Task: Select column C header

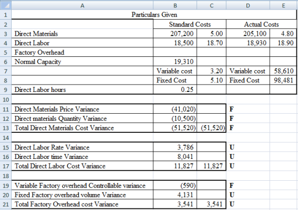Action: click(212, 5)
